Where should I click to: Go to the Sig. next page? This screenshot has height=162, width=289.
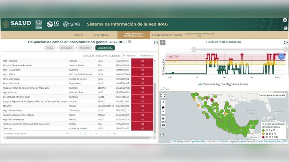[x=114, y=134]
